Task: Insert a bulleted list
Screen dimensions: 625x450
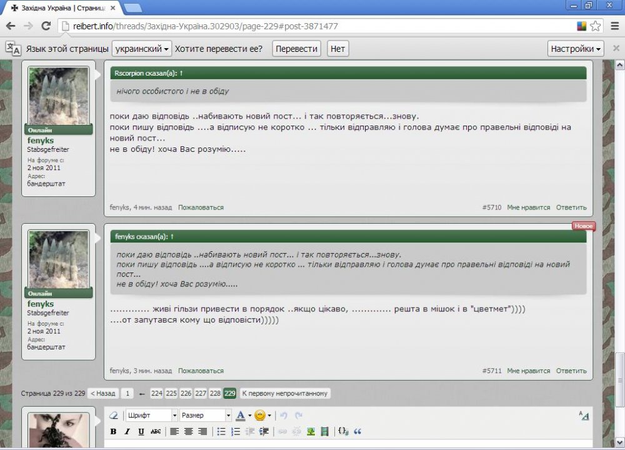Action: pos(221,431)
